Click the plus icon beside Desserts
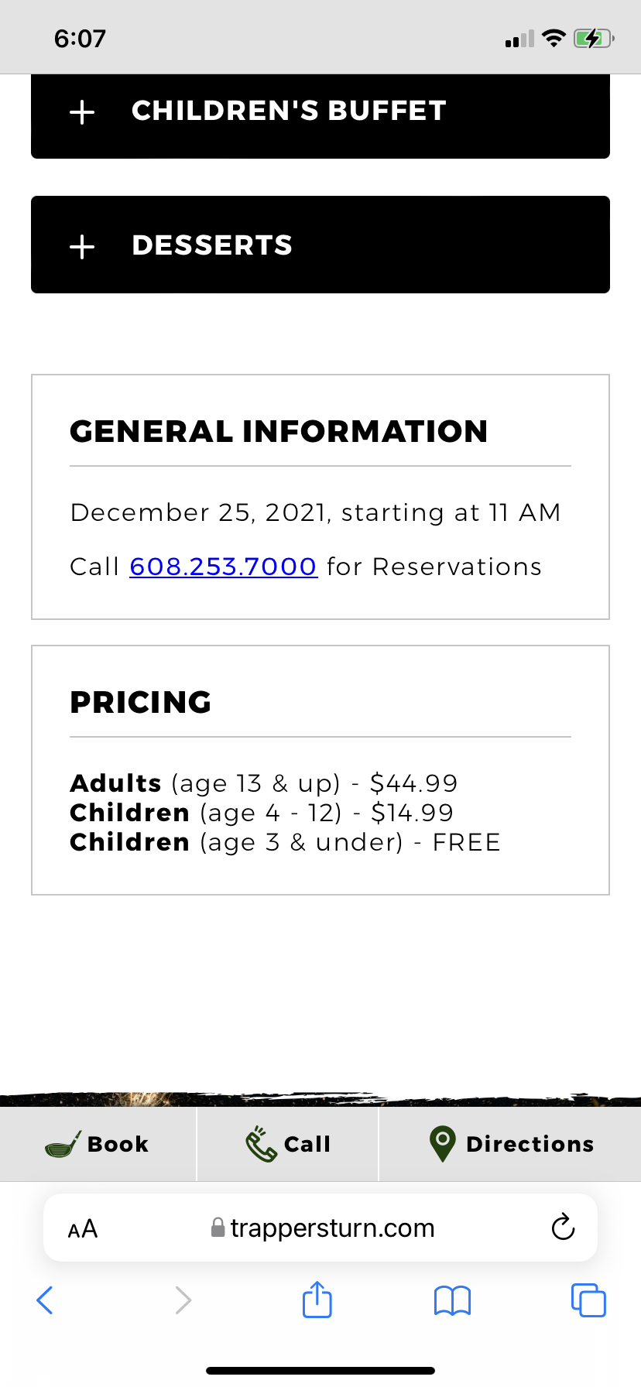 (x=82, y=247)
